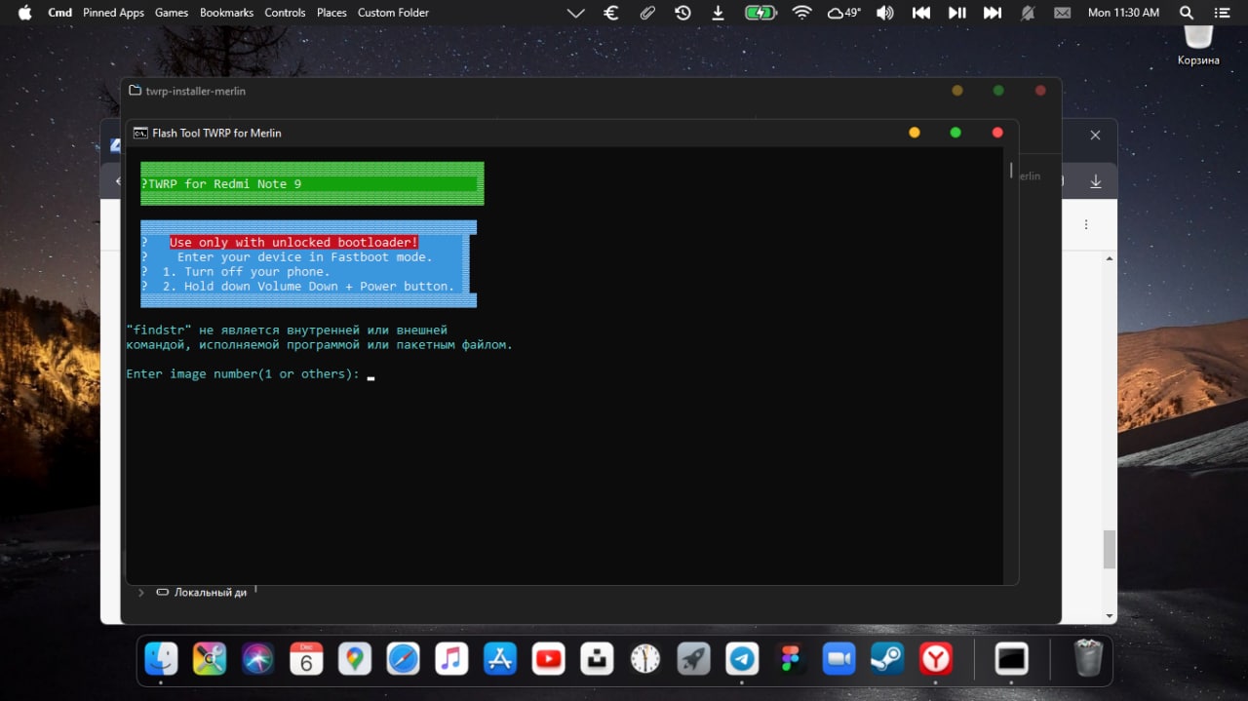The width and height of the screenshot is (1248, 701).
Task: Click the background window download icon
Action: (x=1096, y=181)
